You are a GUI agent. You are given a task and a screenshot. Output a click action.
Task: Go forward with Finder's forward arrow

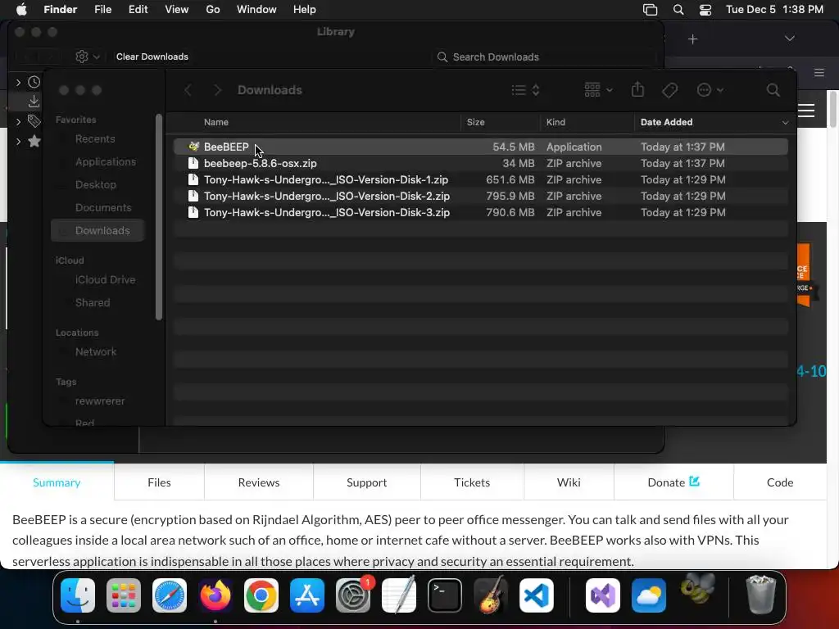coord(217,90)
